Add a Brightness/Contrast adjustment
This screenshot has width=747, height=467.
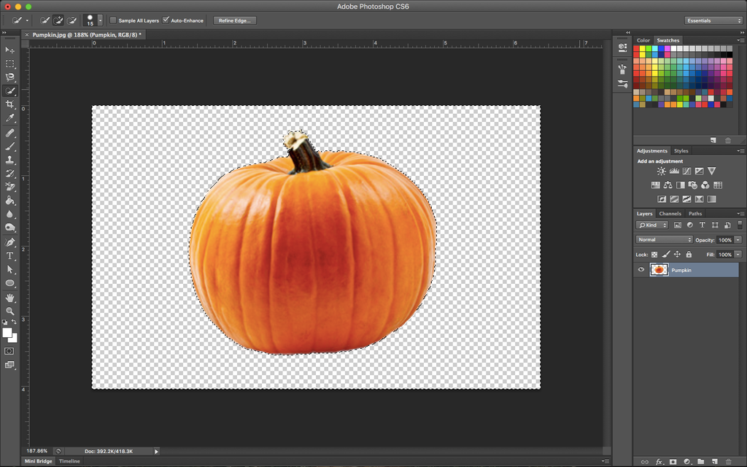[x=661, y=171]
